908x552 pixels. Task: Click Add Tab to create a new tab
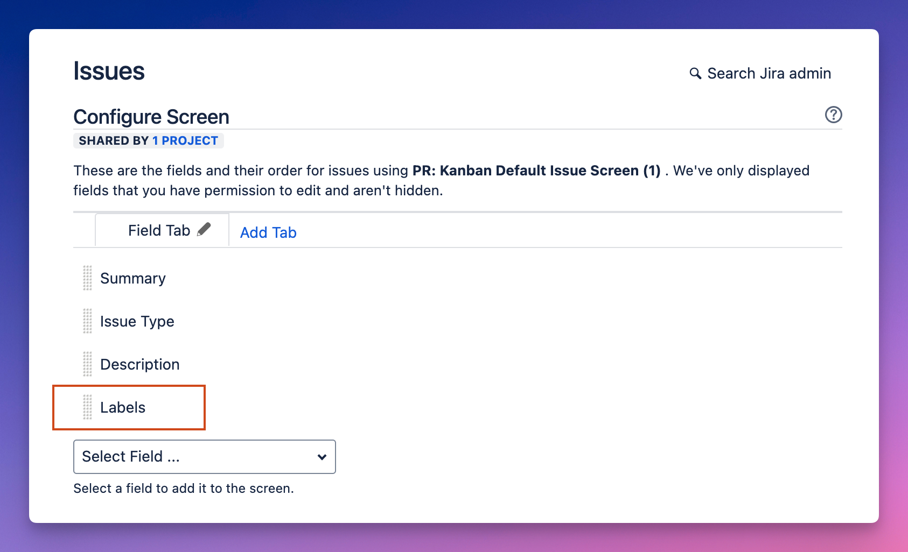coord(268,232)
